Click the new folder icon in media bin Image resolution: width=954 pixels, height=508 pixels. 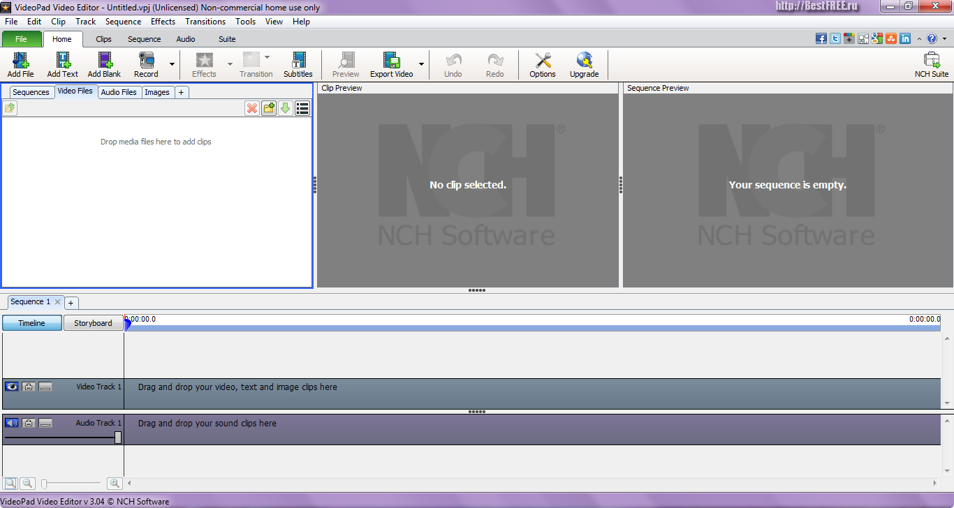[x=269, y=108]
